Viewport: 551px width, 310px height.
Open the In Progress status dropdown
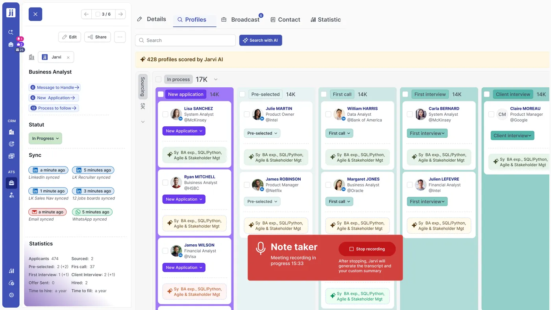pos(45,138)
